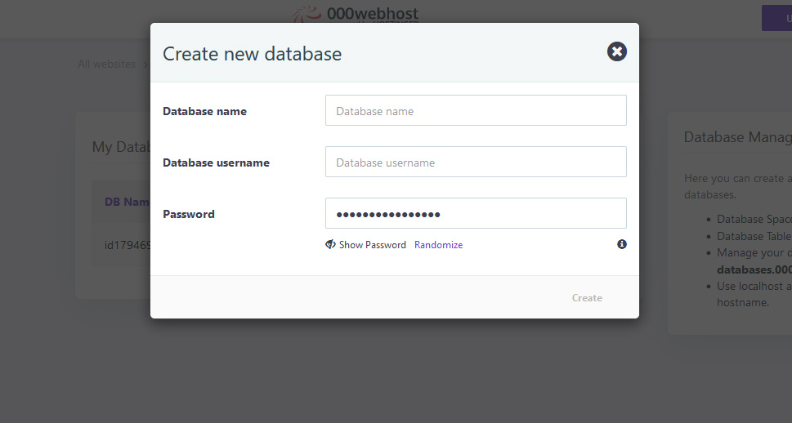Image resolution: width=792 pixels, height=423 pixels.
Task: Click the My Databases heading
Action: click(x=121, y=147)
